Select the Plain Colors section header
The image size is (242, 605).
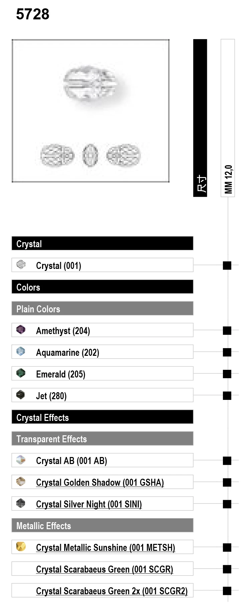point(102,308)
